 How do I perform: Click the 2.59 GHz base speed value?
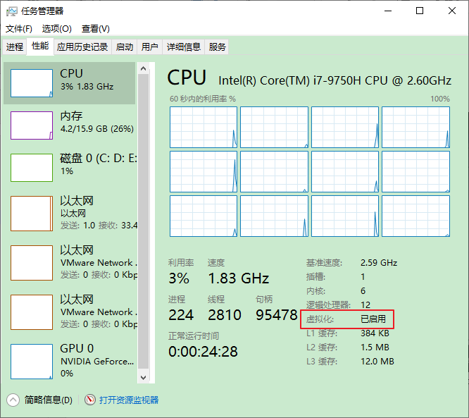tap(379, 263)
